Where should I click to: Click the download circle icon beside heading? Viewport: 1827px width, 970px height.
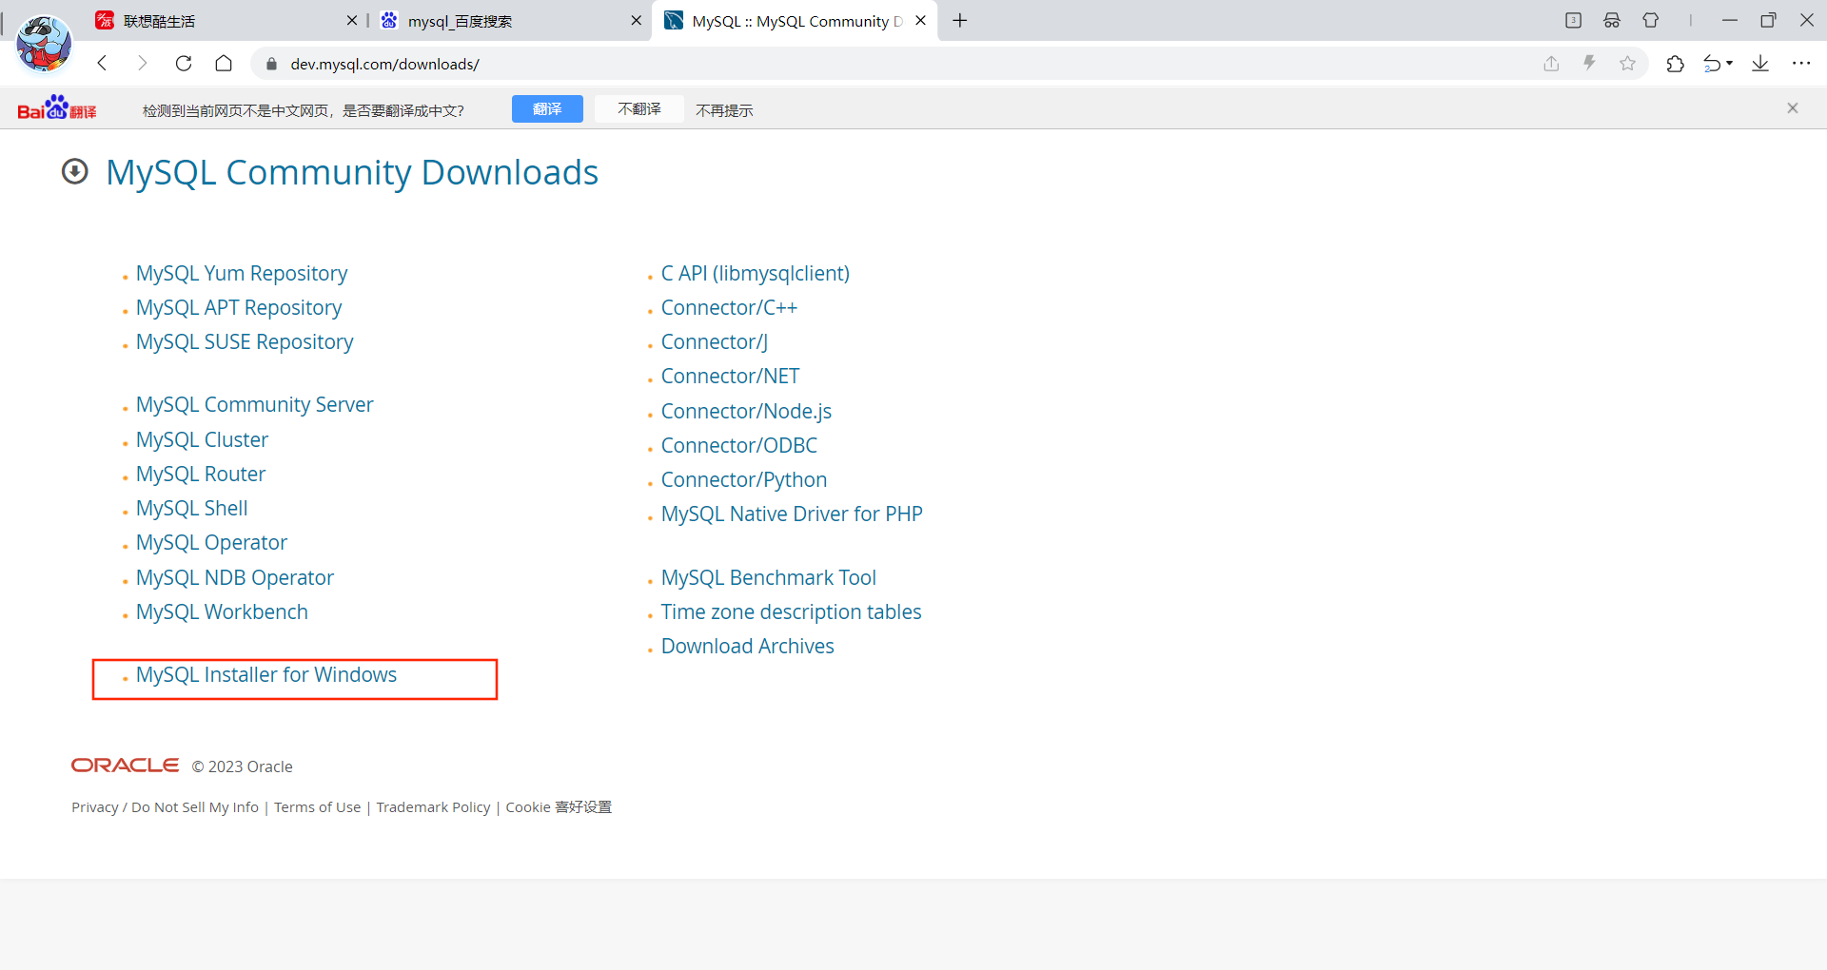[x=75, y=171]
